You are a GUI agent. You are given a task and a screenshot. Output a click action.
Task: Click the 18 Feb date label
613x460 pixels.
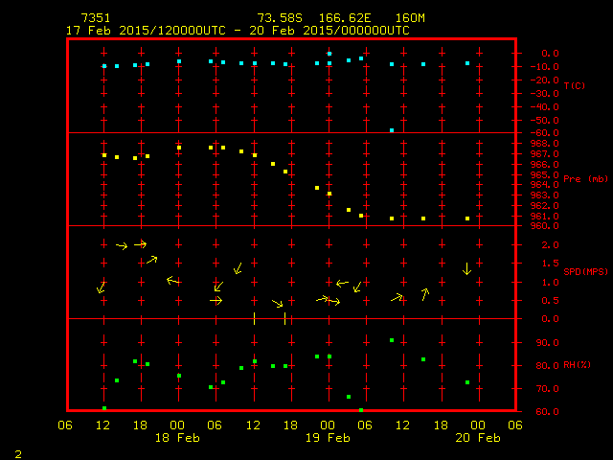tap(177, 438)
